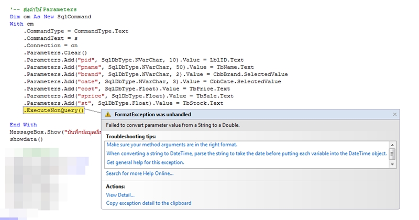Place cursor on the showdata() call
Image resolution: width=419 pixels, height=220 pixels.
coord(26,139)
